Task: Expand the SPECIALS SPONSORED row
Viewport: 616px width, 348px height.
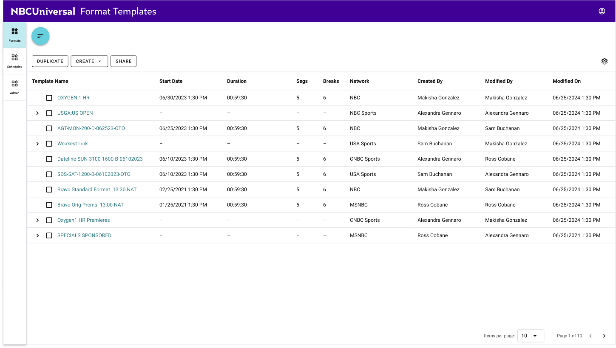Action: pos(37,235)
